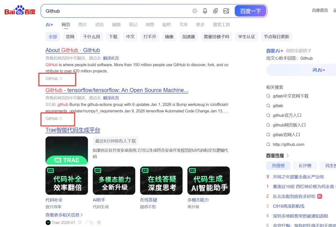Open image search with the camera icon
This screenshot has height=227, width=336.
[x=226, y=11]
